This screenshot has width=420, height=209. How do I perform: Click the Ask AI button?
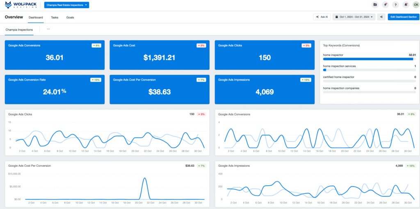point(322,17)
